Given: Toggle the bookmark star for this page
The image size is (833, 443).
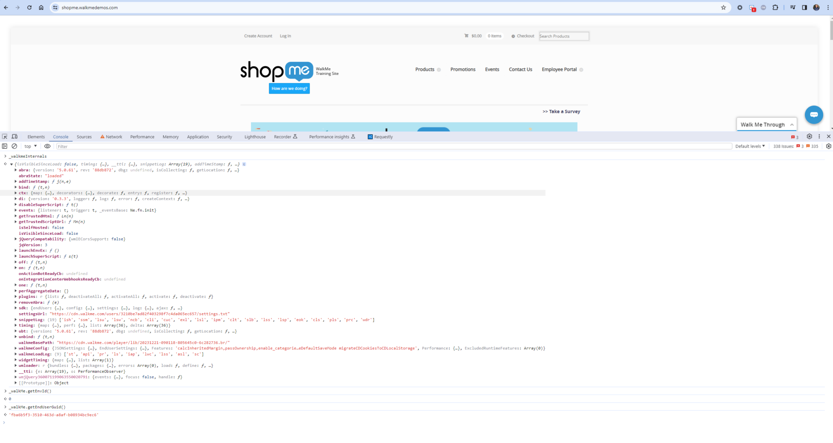Looking at the screenshot, I should (723, 7).
